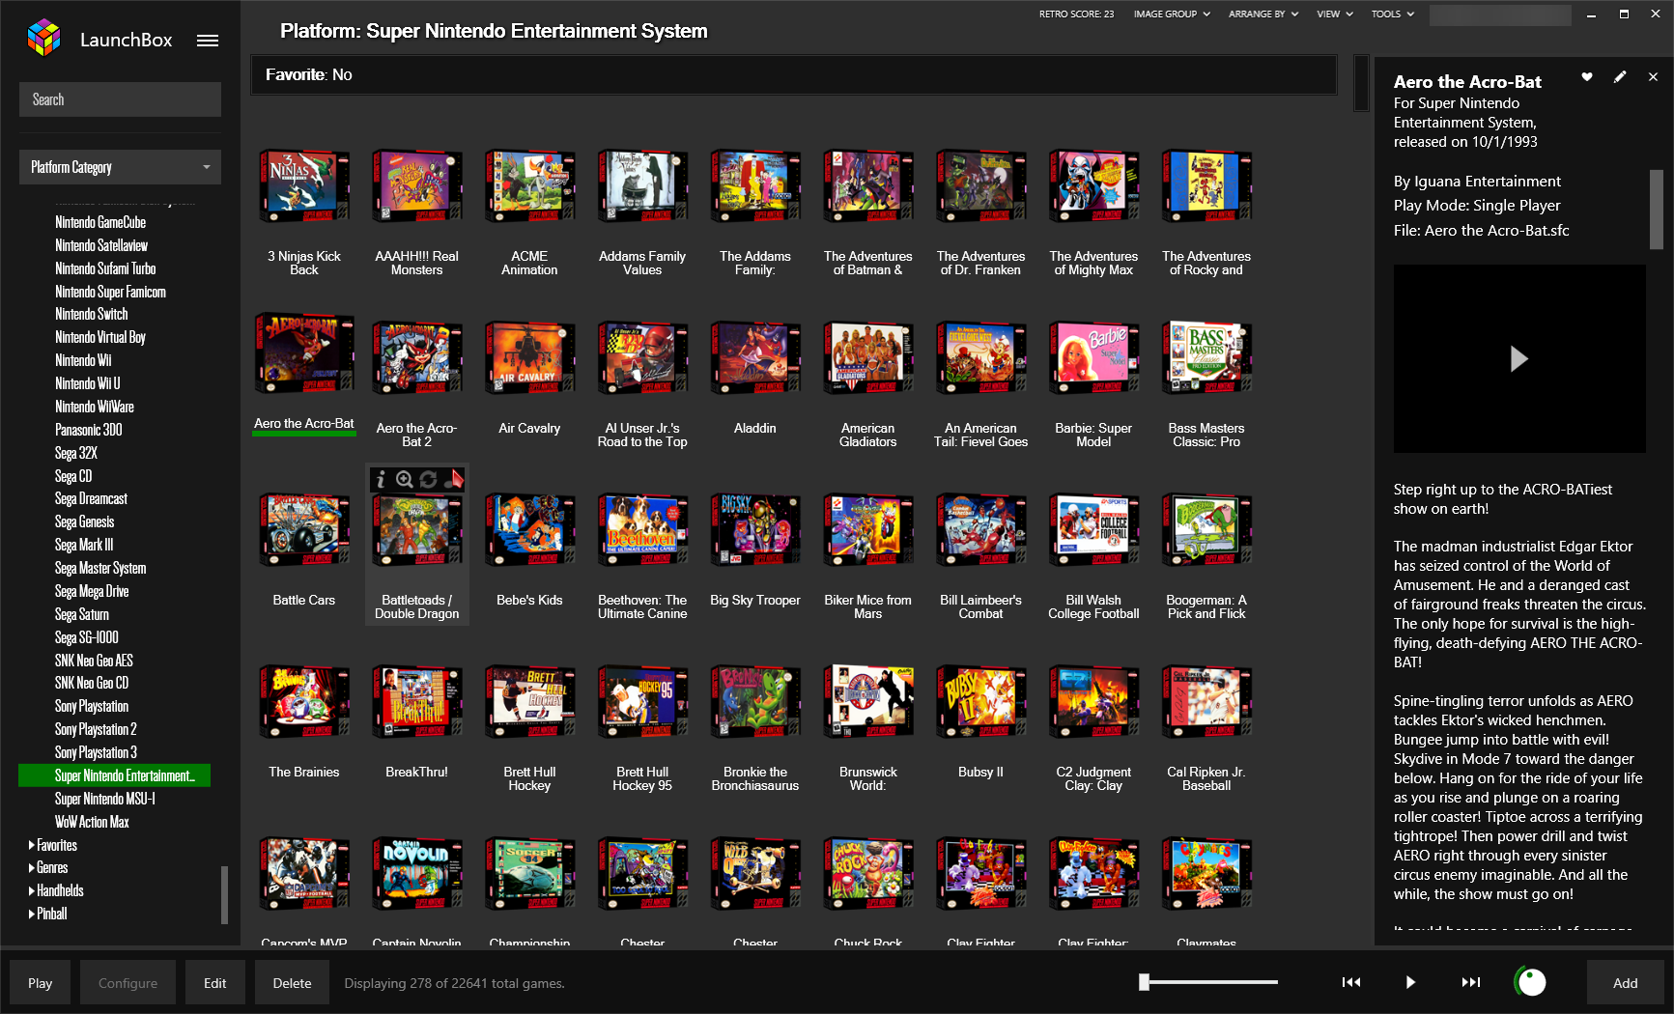Expand the Pinball tree node
The height and width of the screenshot is (1014, 1674).
(32, 915)
